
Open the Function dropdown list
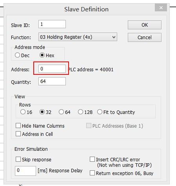click(78, 37)
